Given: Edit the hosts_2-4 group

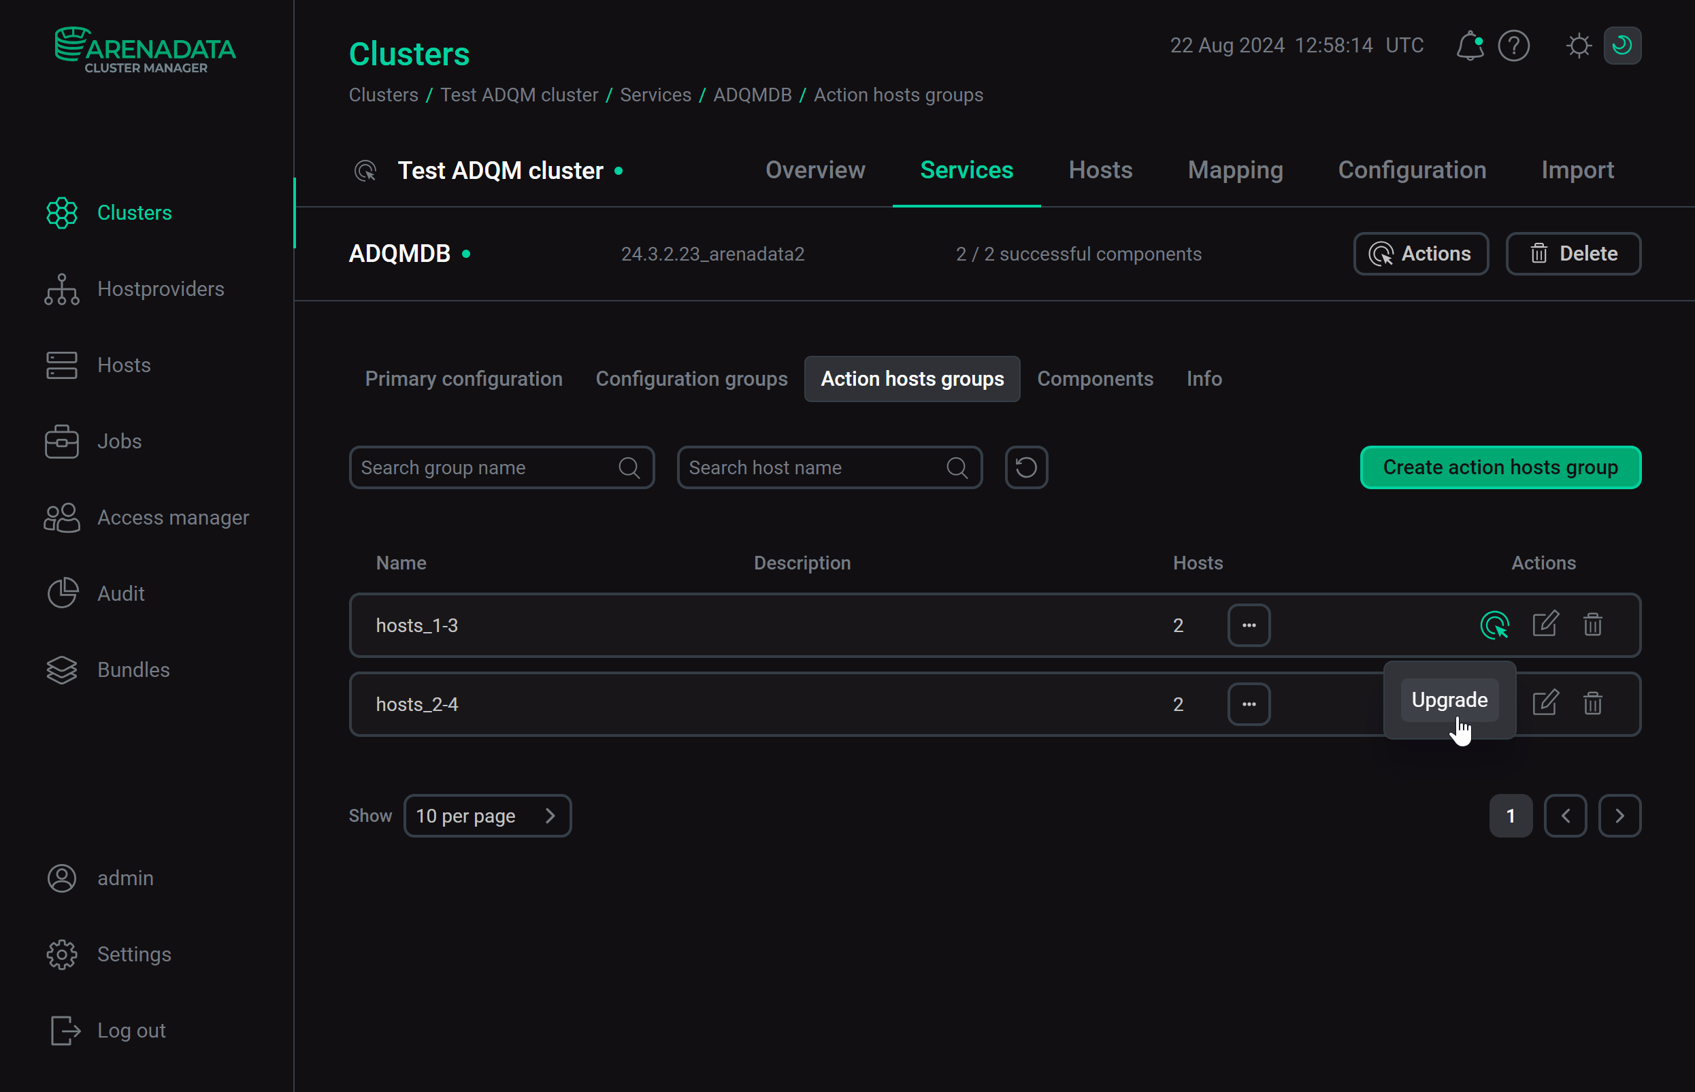Looking at the screenshot, I should click(1545, 704).
